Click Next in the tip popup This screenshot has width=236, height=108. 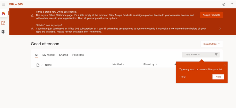218,77
